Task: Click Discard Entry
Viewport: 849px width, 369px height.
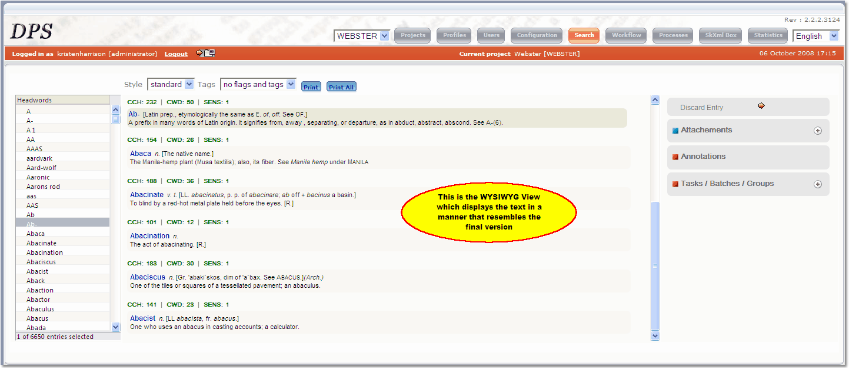Action: pos(701,108)
